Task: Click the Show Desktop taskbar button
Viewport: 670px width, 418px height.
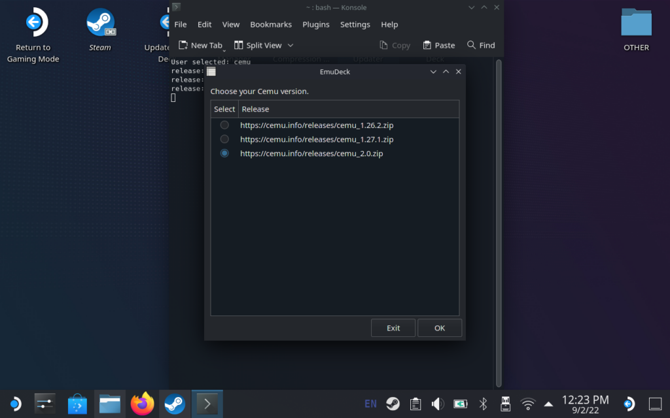Action: [655, 404]
